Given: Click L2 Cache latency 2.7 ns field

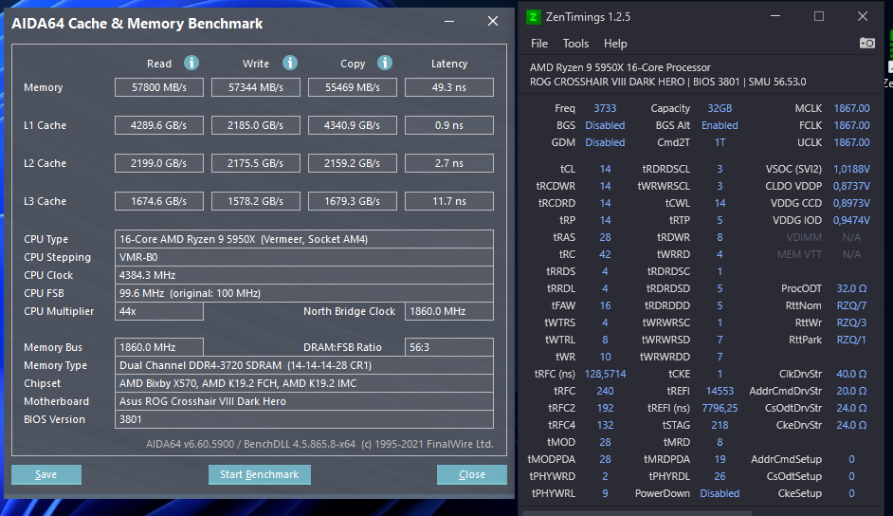Looking at the screenshot, I should pos(448,163).
